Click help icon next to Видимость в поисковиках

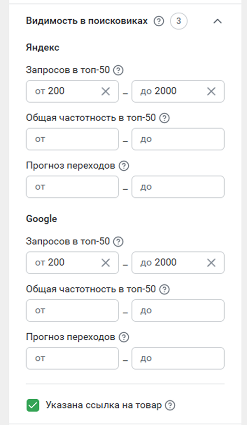click(159, 21)
